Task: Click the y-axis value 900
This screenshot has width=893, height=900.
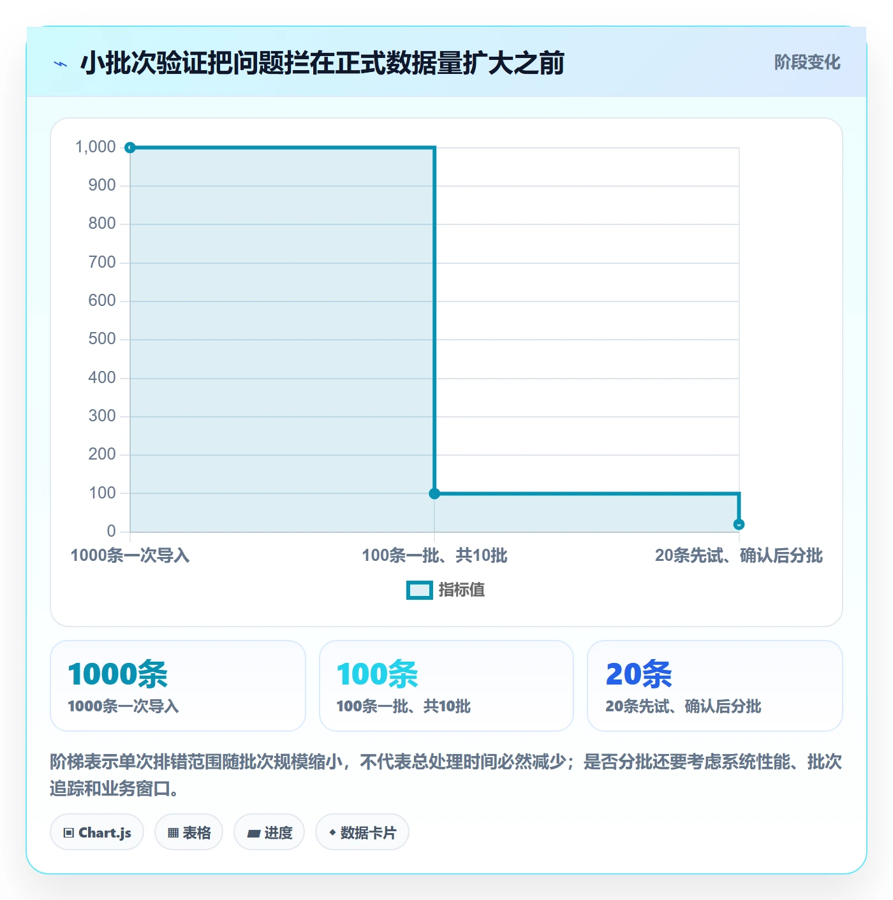Action: (102, 185)
